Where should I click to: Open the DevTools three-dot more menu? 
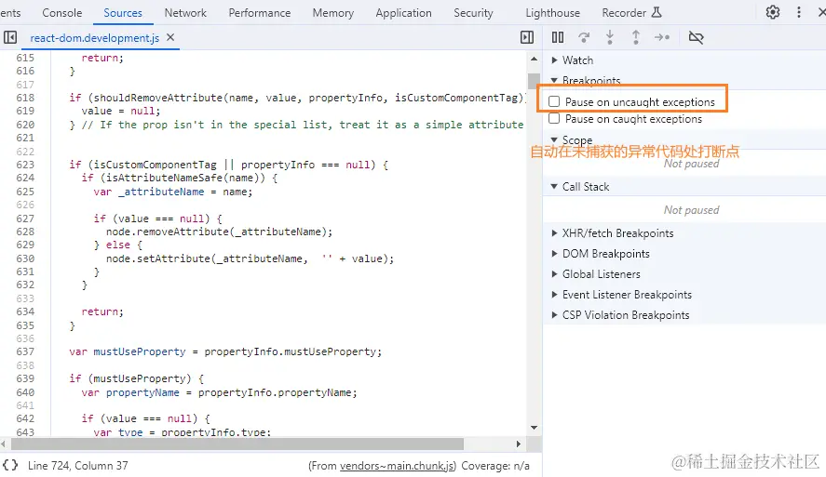point(799,12)
